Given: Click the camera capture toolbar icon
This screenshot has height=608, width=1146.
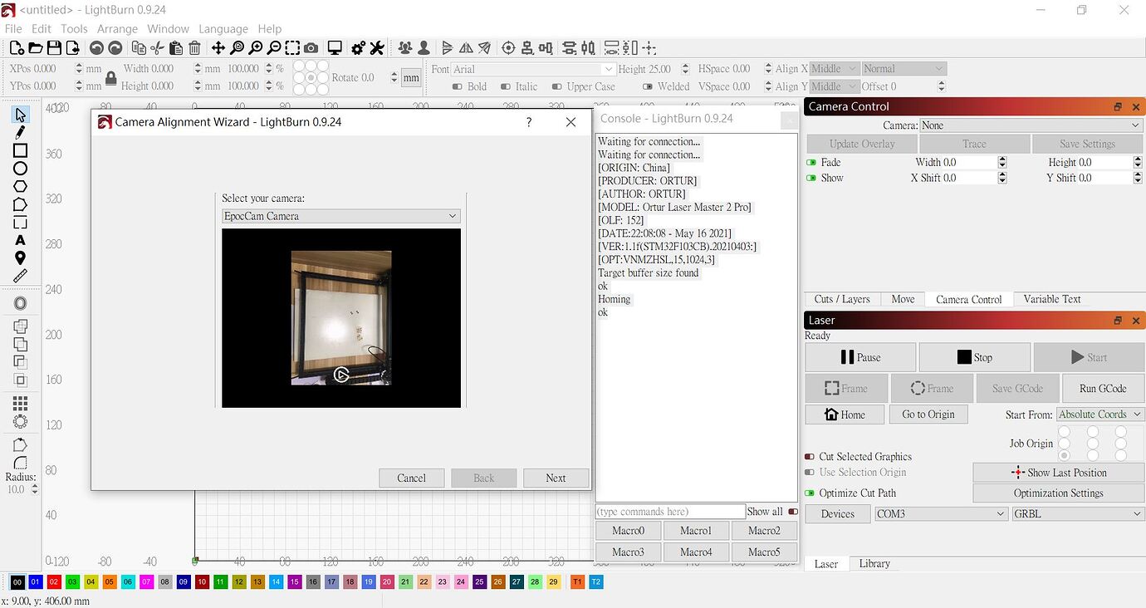Looking at the screenshot, I should 311,48.
